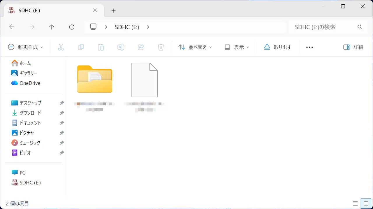Screen dimensions: 373x209
Task: Go up one folder level
Action: [52, 27]
